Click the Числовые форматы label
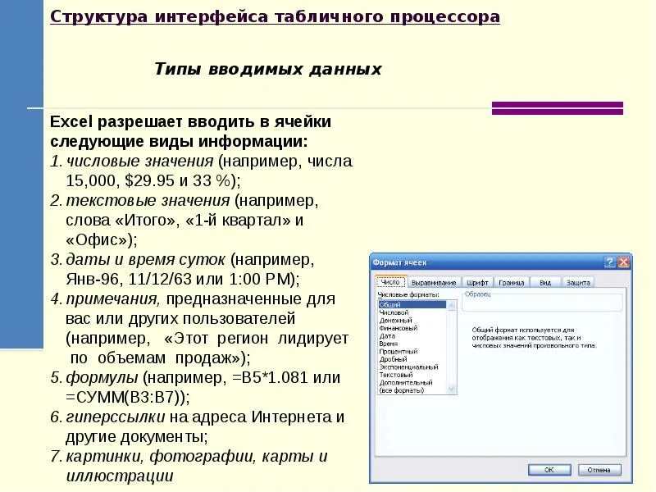This screenshot has width=656, height=492. [x=408, y=295]
